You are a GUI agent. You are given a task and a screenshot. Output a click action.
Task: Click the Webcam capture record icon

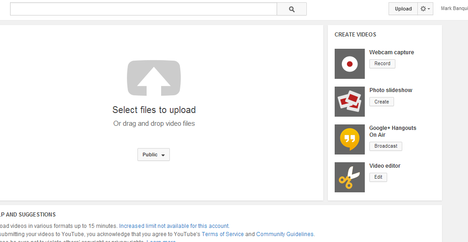pos(349,64)
